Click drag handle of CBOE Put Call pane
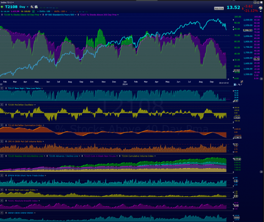The height and width of the screenshot is (222, 264). (x=6, y=141)
